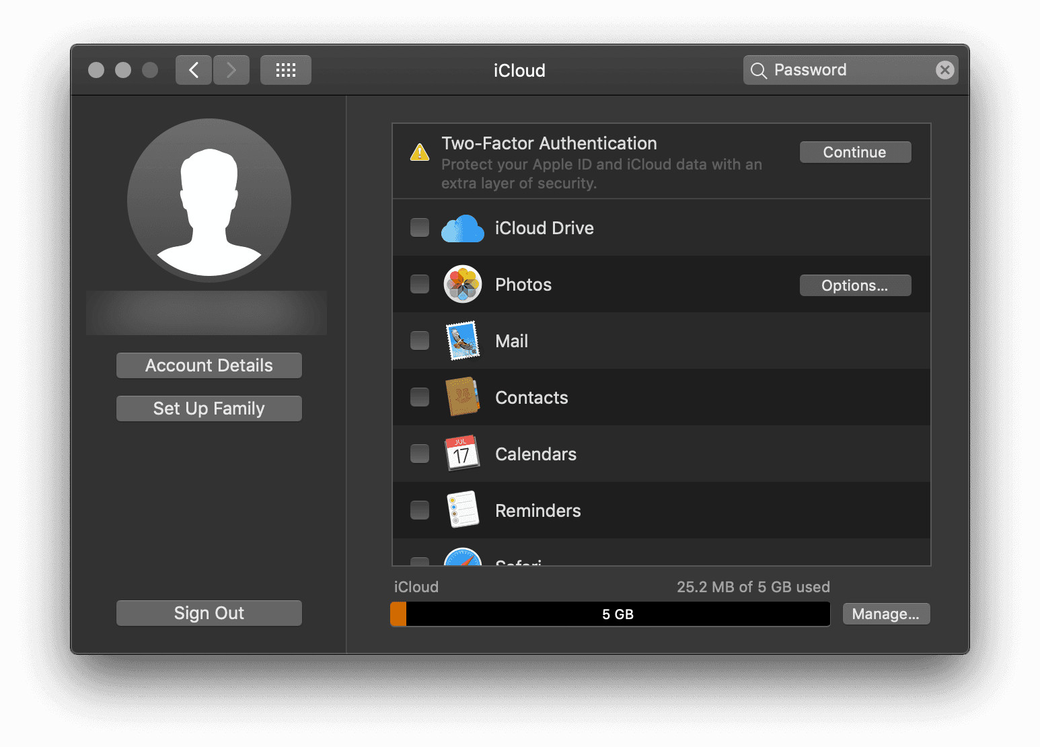
Task: Go back with the left arrow button
Action: coord(194,70)
